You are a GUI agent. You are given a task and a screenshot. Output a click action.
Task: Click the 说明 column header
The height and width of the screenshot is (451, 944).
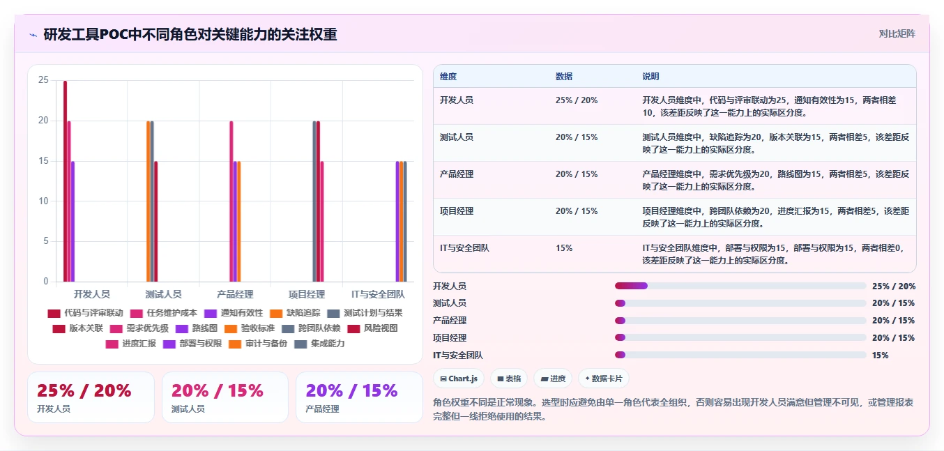650,77
